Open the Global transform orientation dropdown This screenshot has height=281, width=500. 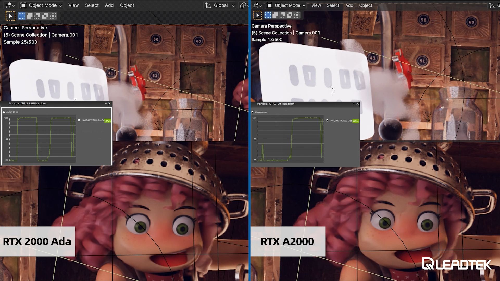point(220,5)
